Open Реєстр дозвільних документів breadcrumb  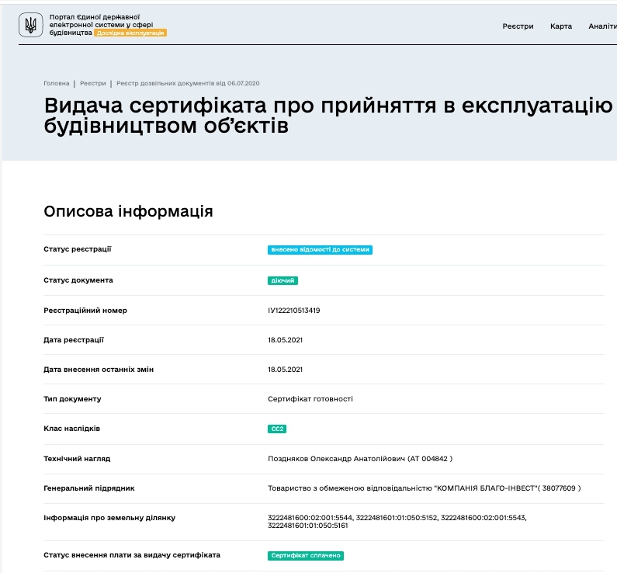(x=188, y=83)
